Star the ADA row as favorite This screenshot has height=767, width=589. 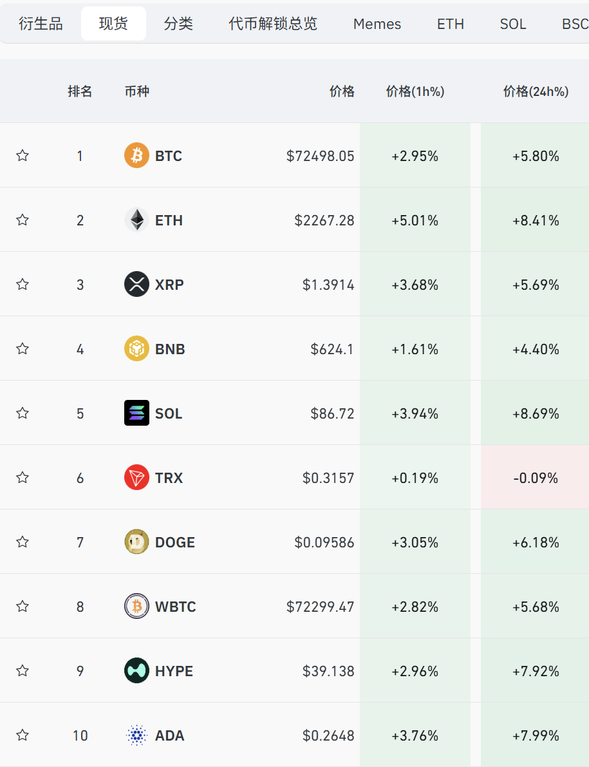23,735
